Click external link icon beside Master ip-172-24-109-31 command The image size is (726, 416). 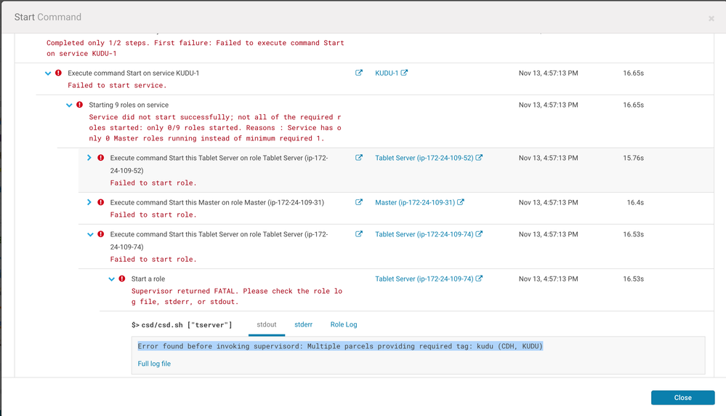point(359,202)
